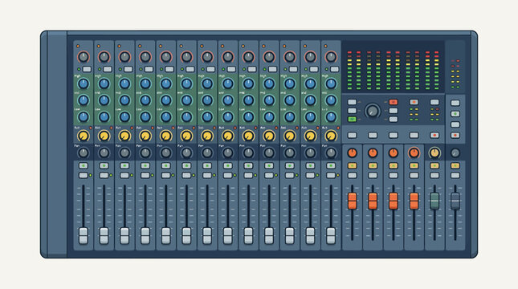Turn the gain knob on channel 1

coord(84,57)
